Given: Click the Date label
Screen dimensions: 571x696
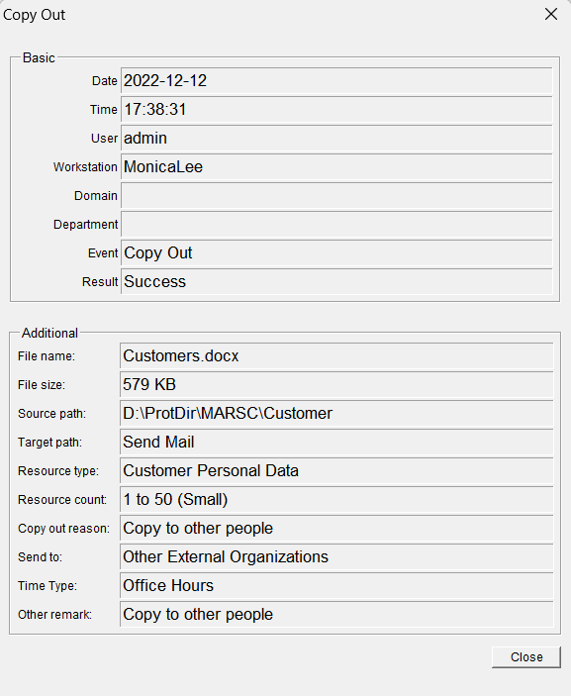Looking at the screenshot, I should tap(104, 81).
